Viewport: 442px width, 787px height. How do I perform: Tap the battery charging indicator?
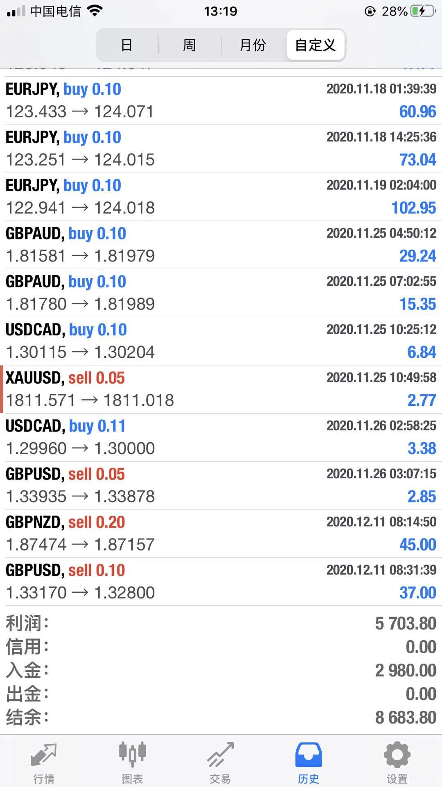[423, 11]
